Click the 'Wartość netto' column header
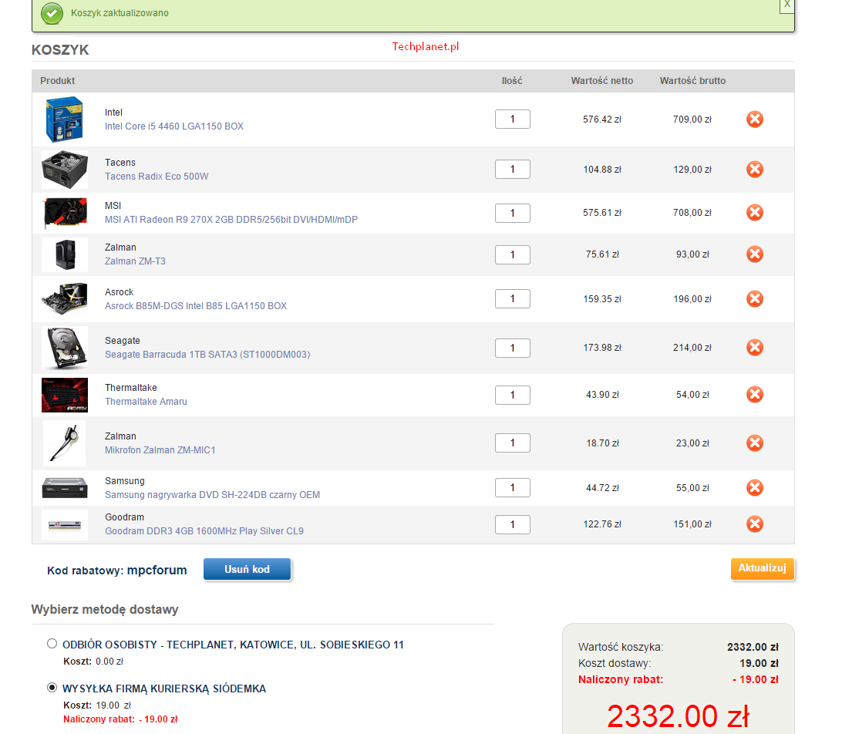The height and width of the screenshot is (734, 842). click(602, 80)
